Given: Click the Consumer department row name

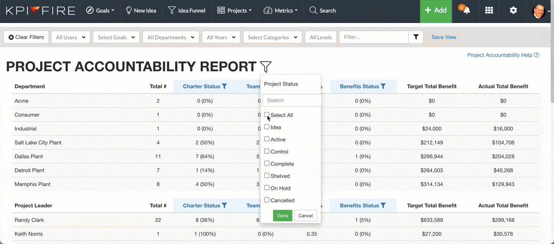Looking at the screenshot, I should 27,115.
